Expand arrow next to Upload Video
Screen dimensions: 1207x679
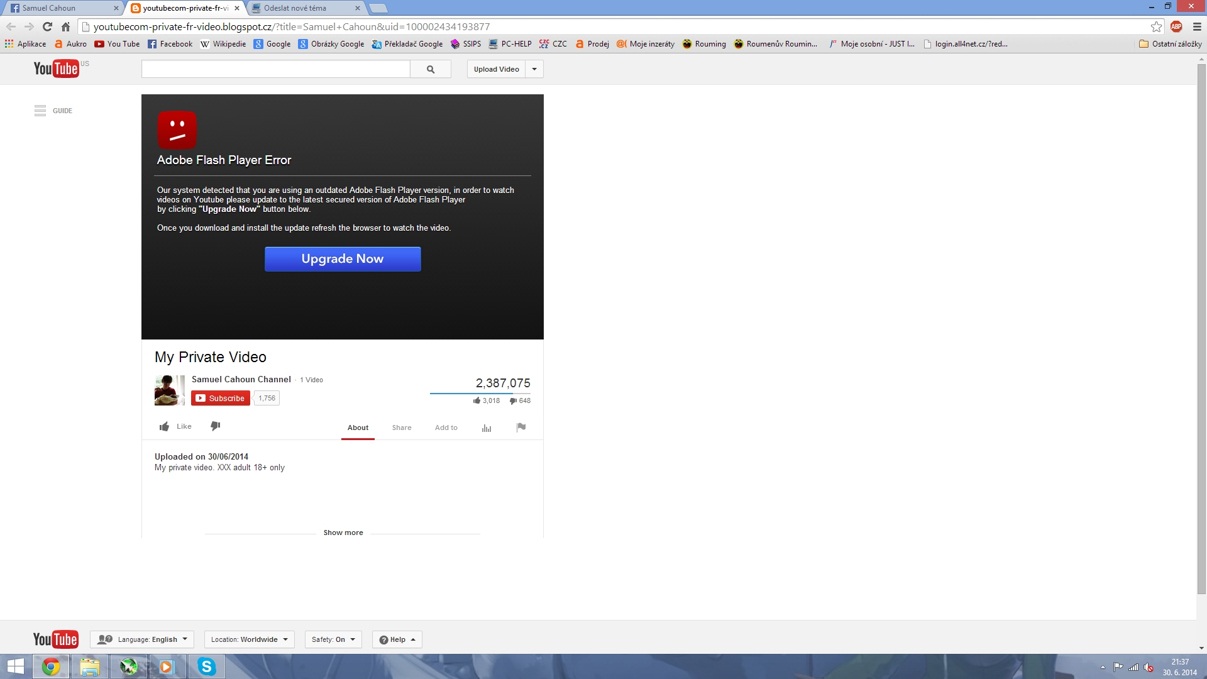click(534, 69)
